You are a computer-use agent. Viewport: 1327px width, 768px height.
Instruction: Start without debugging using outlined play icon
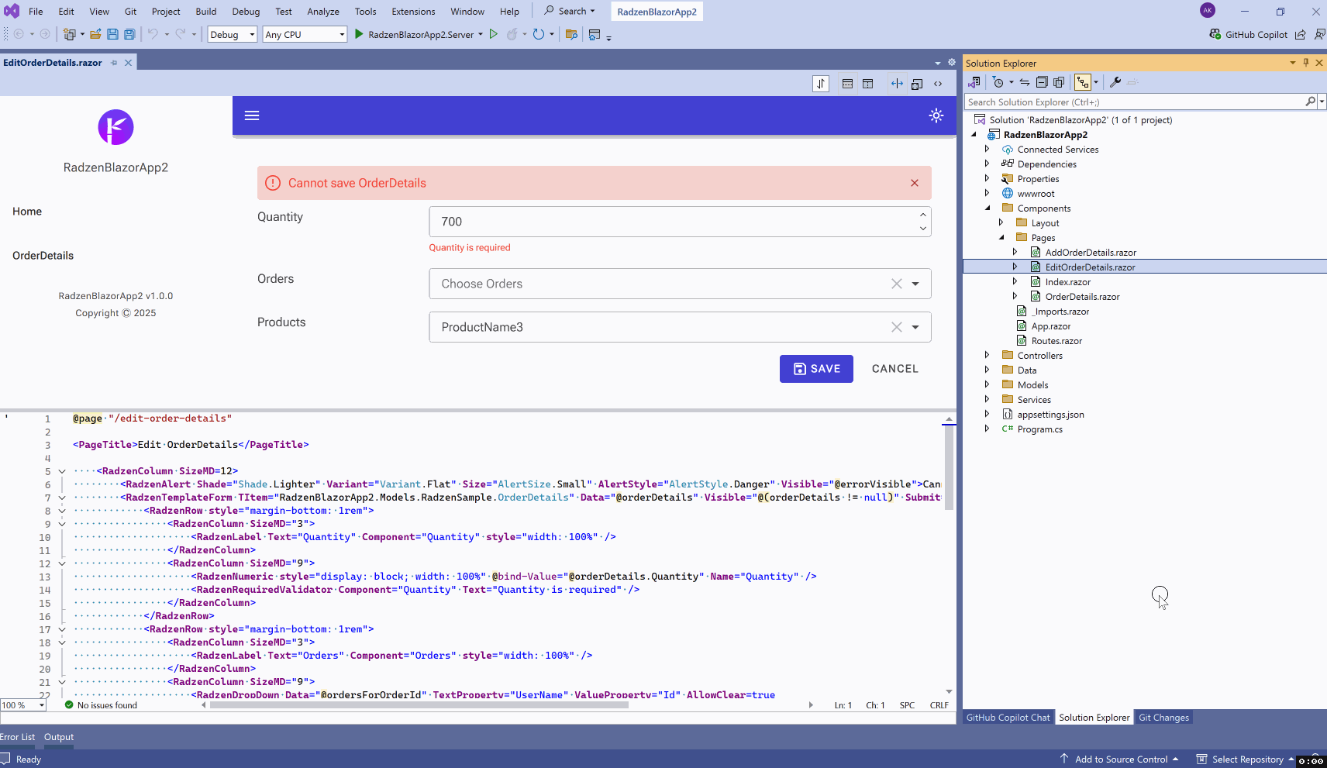point(493,34)
